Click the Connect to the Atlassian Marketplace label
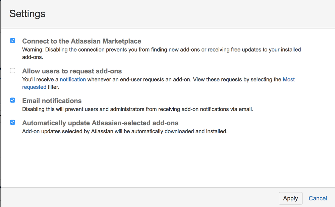This screenshot has height=207, width=335. (81, 41)
